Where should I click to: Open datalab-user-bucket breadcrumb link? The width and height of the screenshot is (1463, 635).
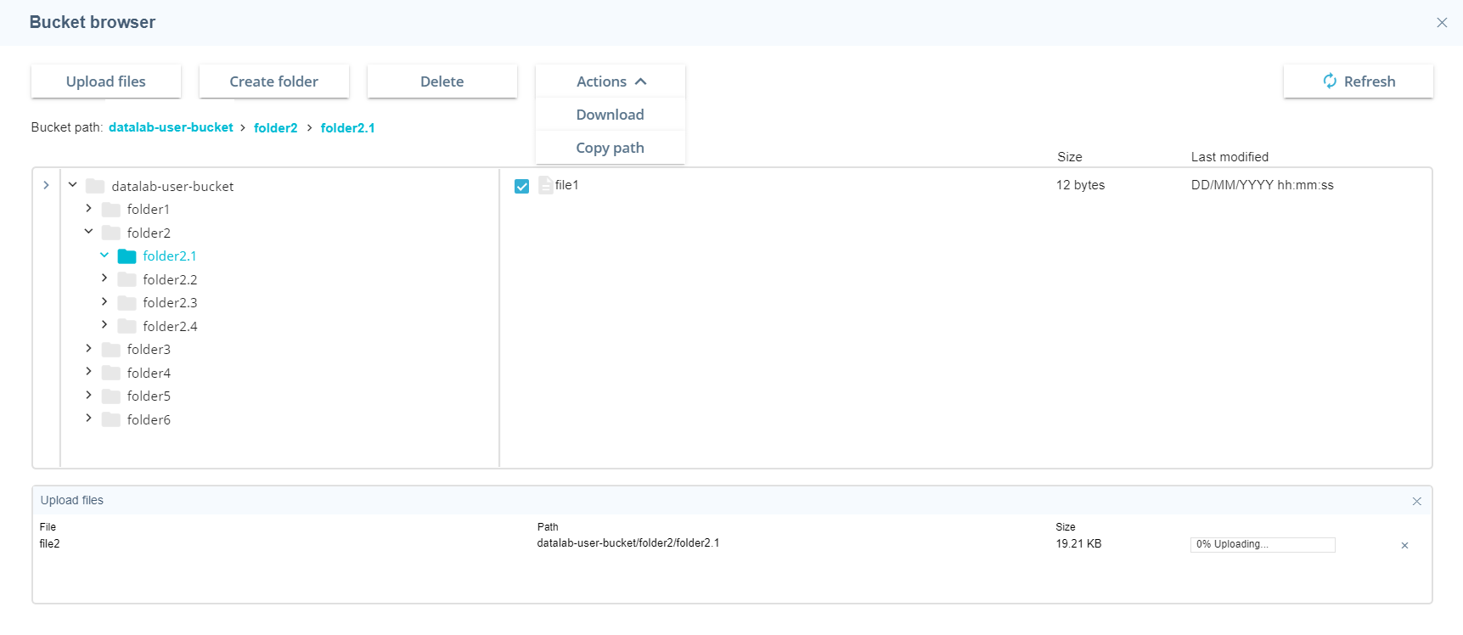click(x=171, y=127)
